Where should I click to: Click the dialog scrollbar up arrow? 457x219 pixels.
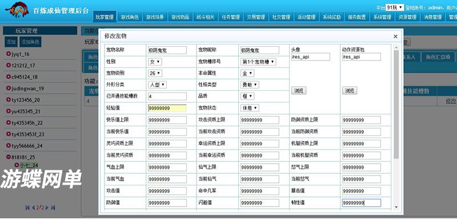tap(396, 47)
